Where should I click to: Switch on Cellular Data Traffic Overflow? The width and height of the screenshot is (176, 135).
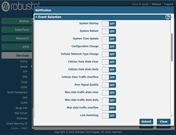[109, 77]
